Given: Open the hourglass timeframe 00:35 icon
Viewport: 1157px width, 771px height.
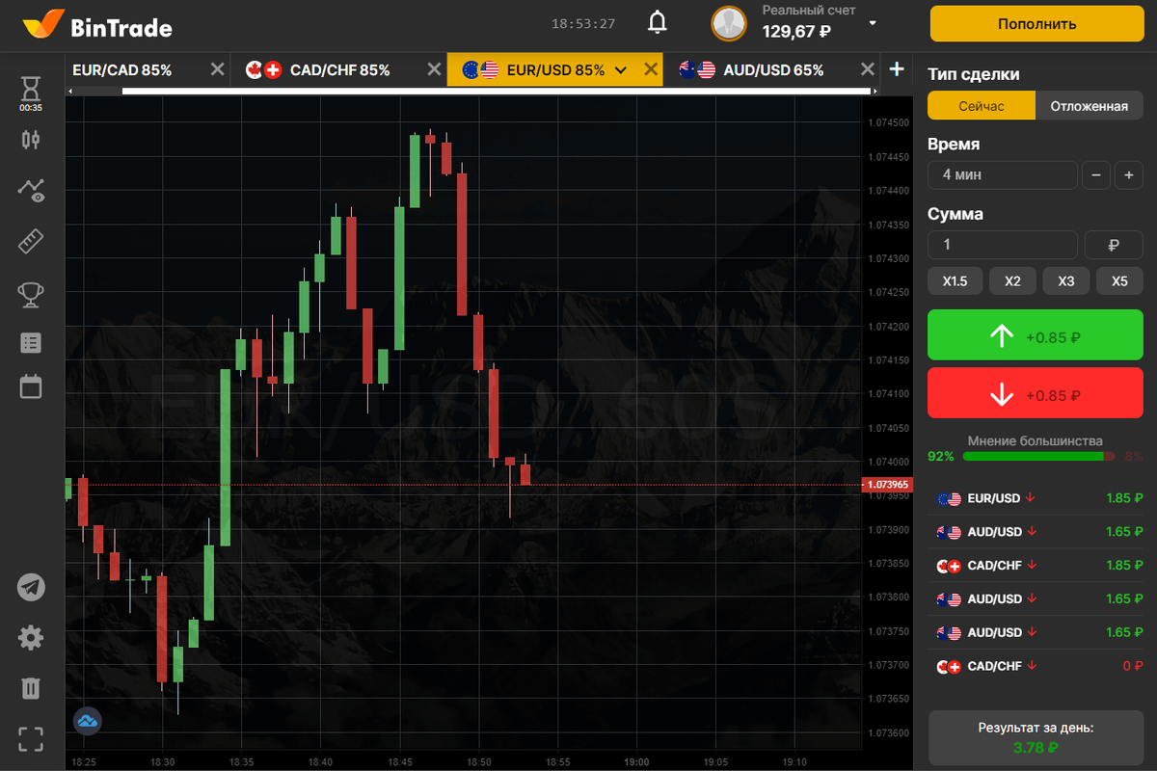Looking at the screenshot, I should coord(31,93).
